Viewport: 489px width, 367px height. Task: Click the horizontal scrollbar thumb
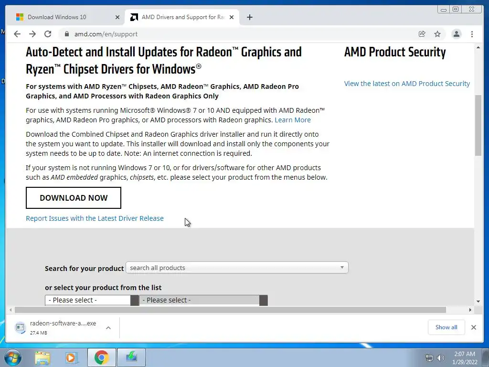pos(231,310)
